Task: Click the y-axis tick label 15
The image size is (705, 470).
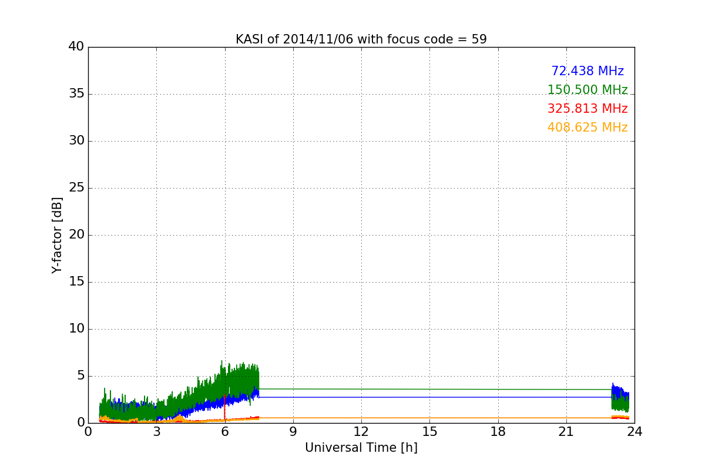Action: point(76,282)
